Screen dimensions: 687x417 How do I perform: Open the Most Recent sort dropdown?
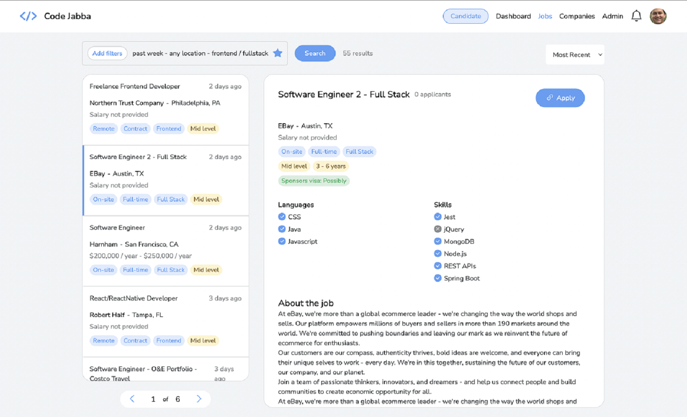point(575,55)
